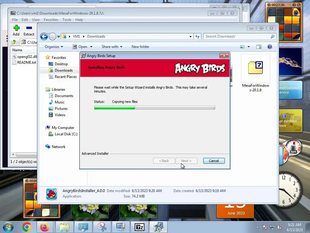
Task: Expand the view options dropdown arrow
Action: point(249,47)
